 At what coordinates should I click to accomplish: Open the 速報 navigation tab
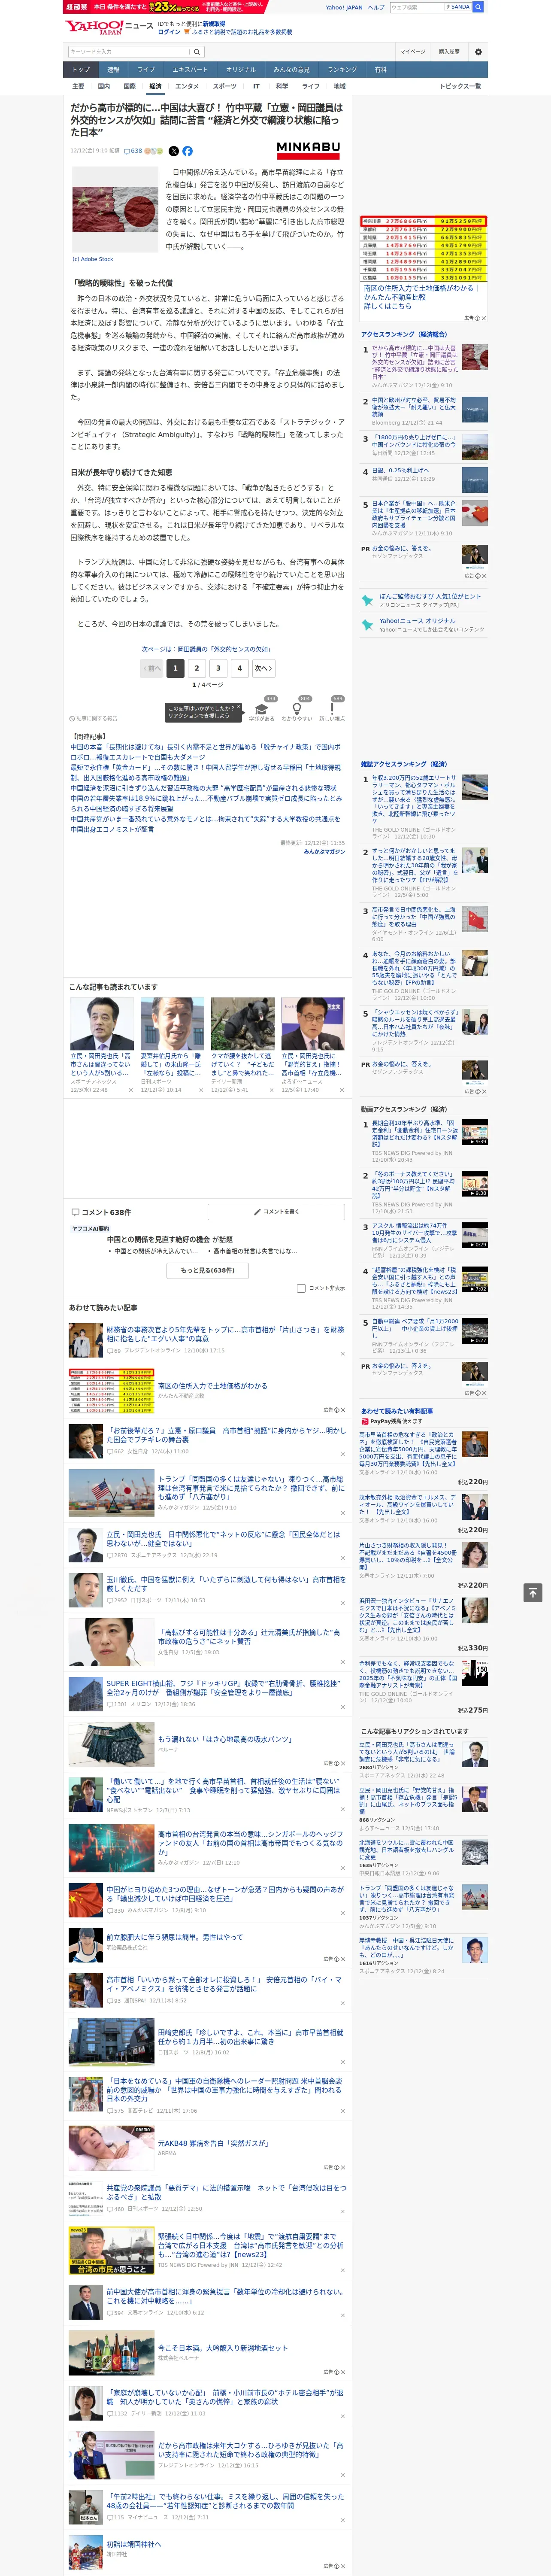(113, 70)
